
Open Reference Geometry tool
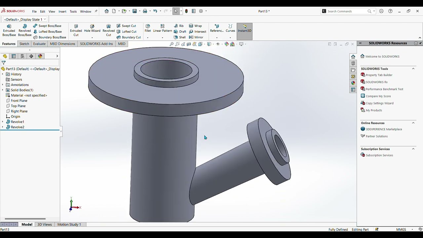point(217,28)
